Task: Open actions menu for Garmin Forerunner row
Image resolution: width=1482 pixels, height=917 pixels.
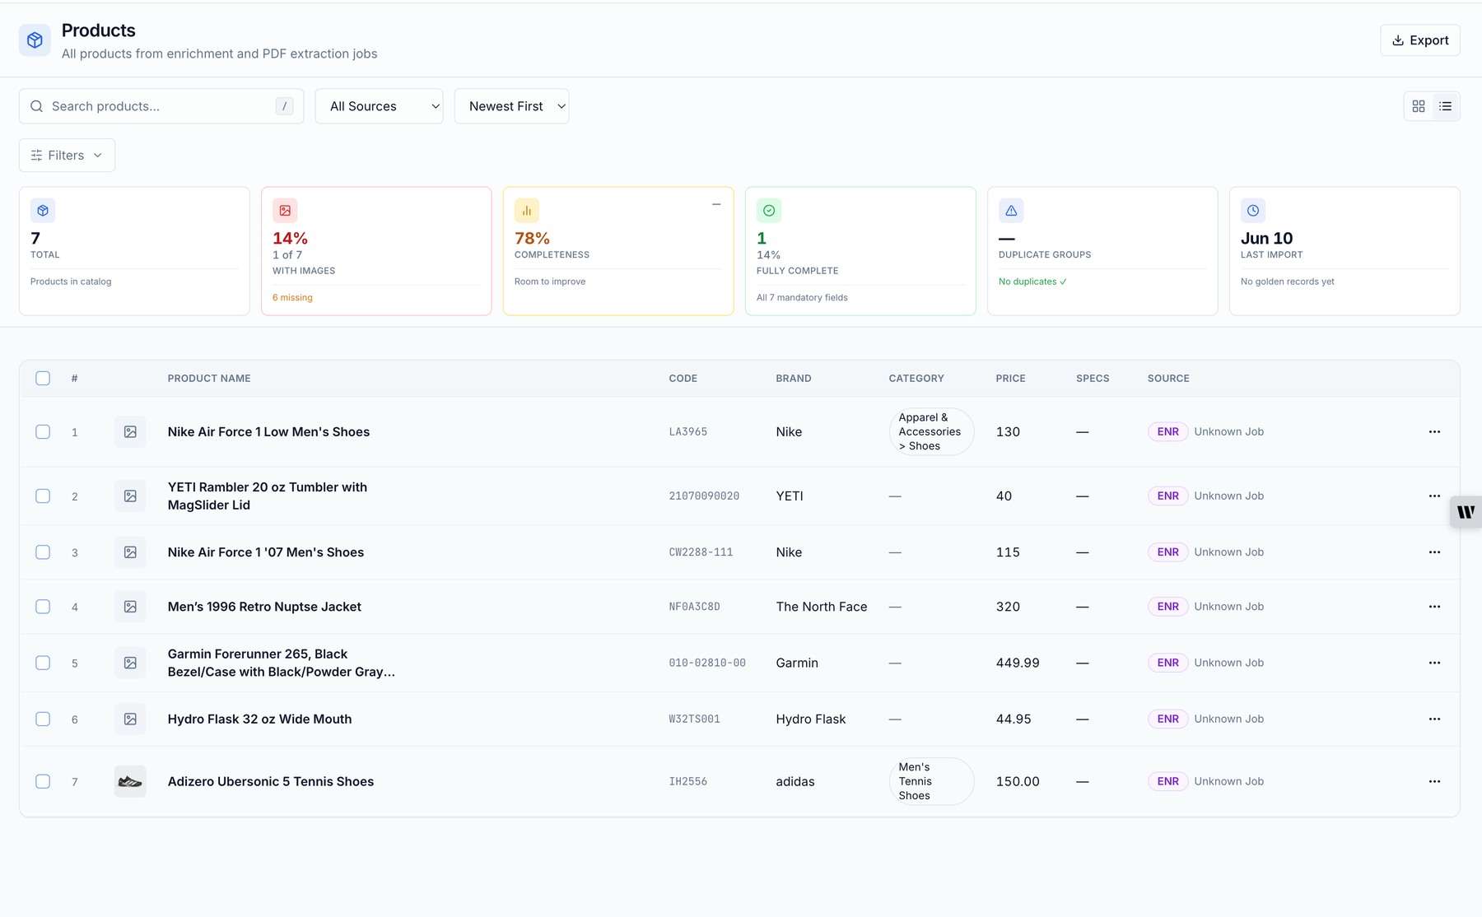Action: pyautogui.click(x=1434, y=663)
